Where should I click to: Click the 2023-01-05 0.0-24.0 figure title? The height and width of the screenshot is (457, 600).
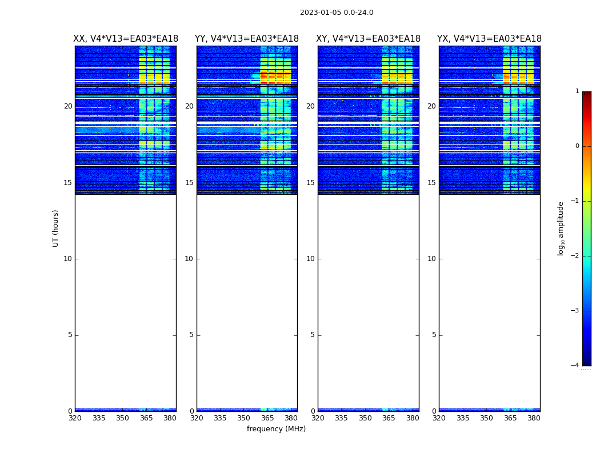[337, 13]
